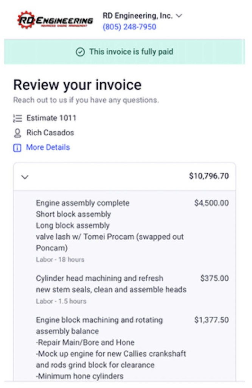Collapse the invoice line items chevron
Viewport: 252px width, 388px height.
(x=25, y=177)
